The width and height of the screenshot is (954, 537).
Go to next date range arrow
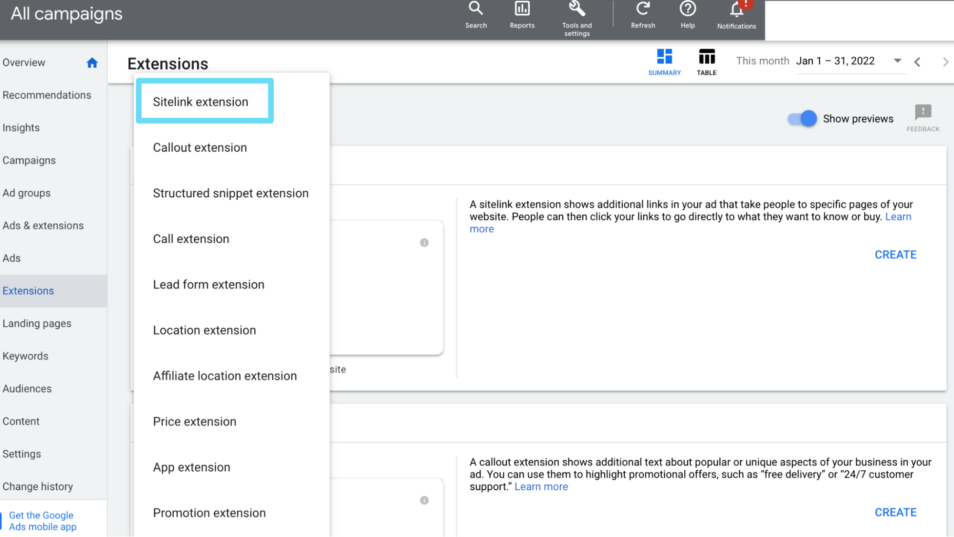945,62
